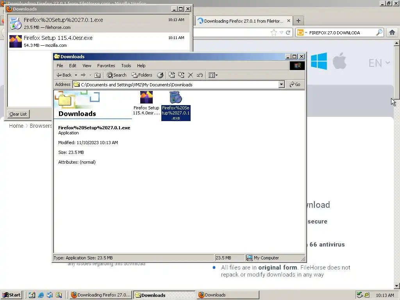The image size is (400, 300).
Task: Click the Apple logo on FileHorse page
Action: (x=339, y=61)
